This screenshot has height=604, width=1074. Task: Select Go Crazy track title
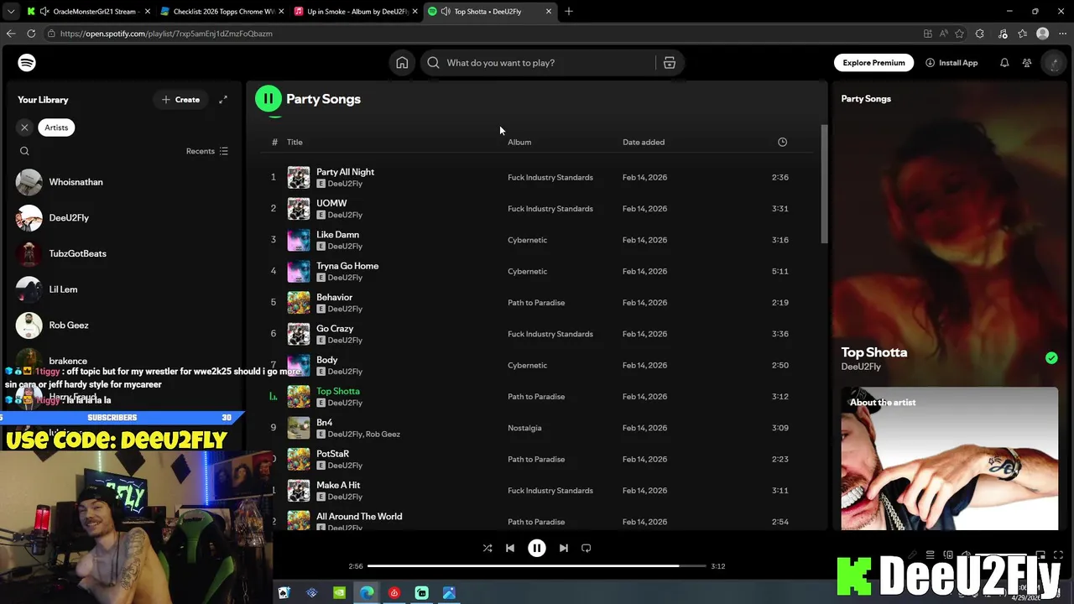coord(335,329)
